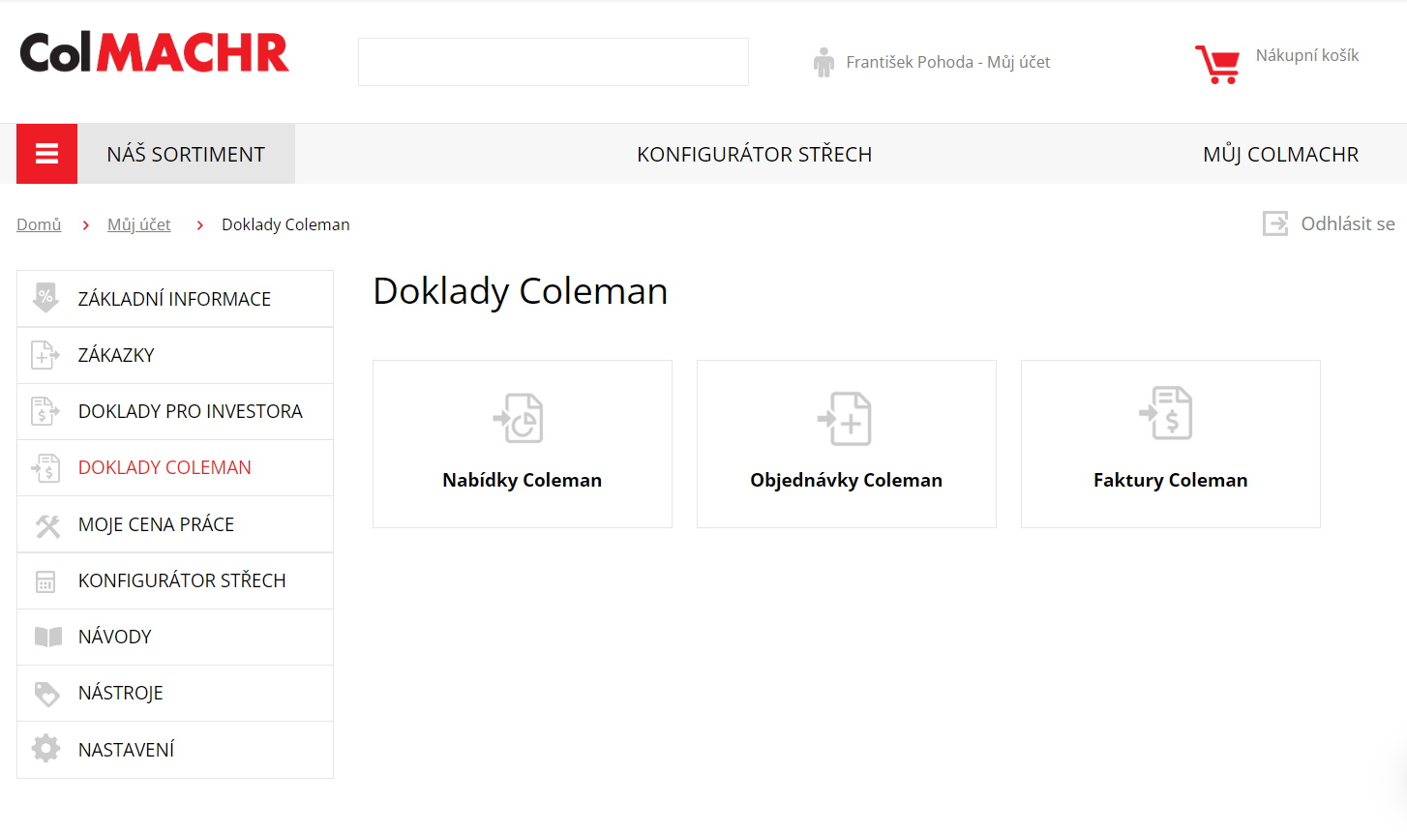
Task: Click the user silhouette icon
Action: pos(823,63)
